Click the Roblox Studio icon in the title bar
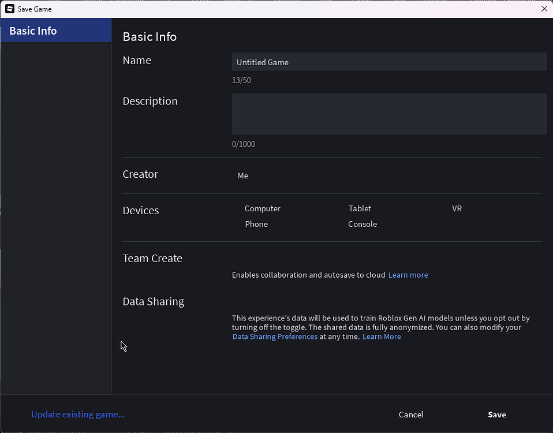The image size is (553, 433). click(9, 9)
